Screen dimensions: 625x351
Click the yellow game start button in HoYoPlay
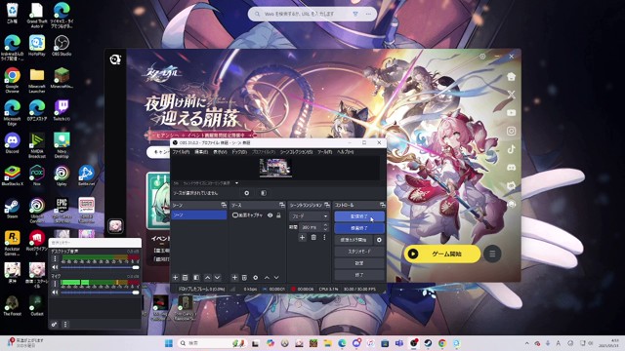[442, 253]
